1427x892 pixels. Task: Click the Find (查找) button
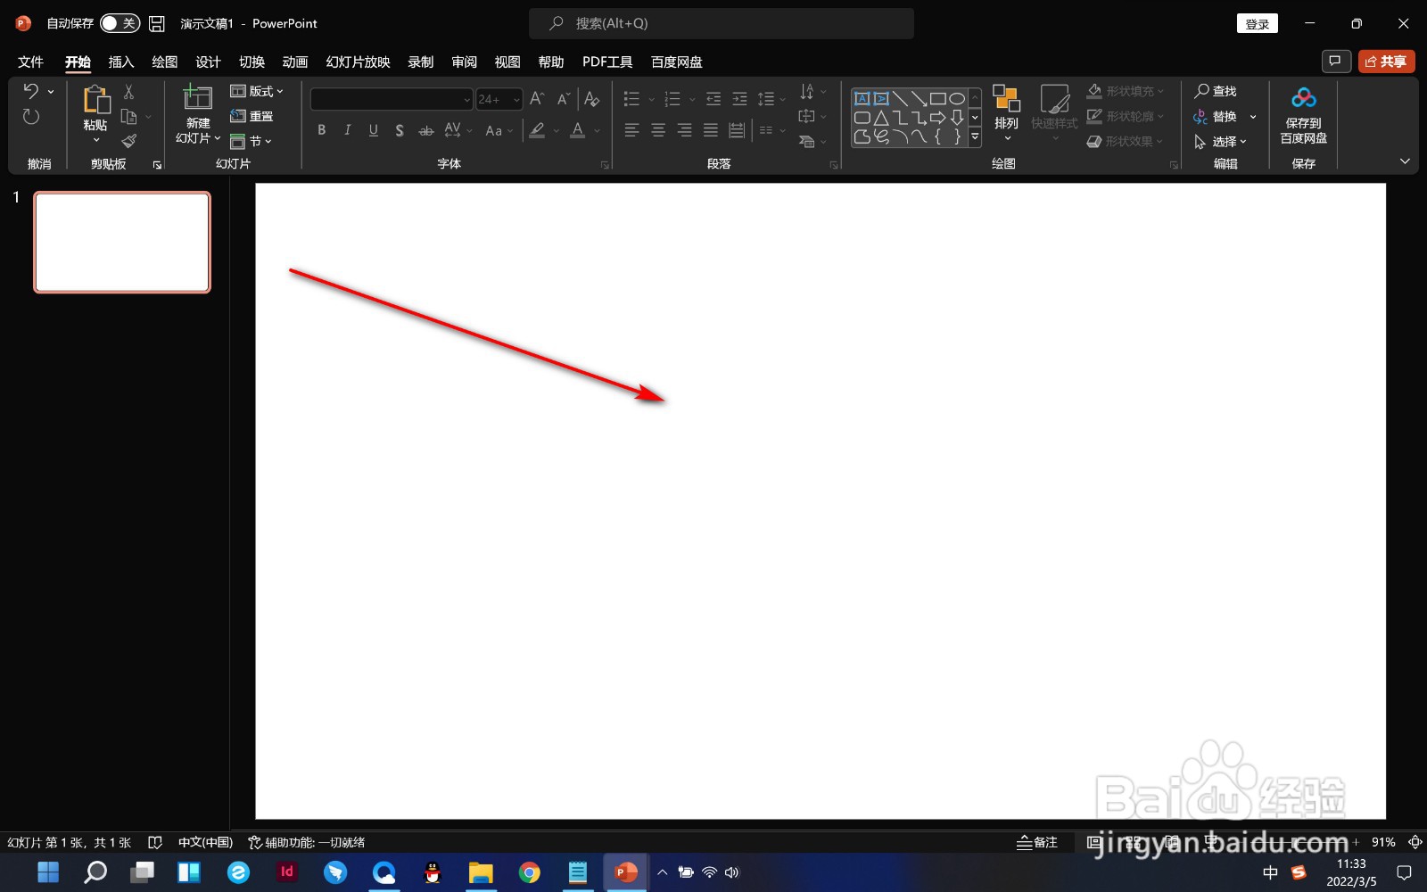pyautogui.click(x=1216, y=91)
